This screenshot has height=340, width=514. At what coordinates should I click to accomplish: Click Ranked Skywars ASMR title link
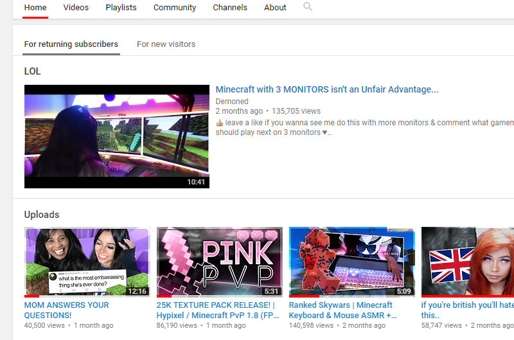point(343,310)
